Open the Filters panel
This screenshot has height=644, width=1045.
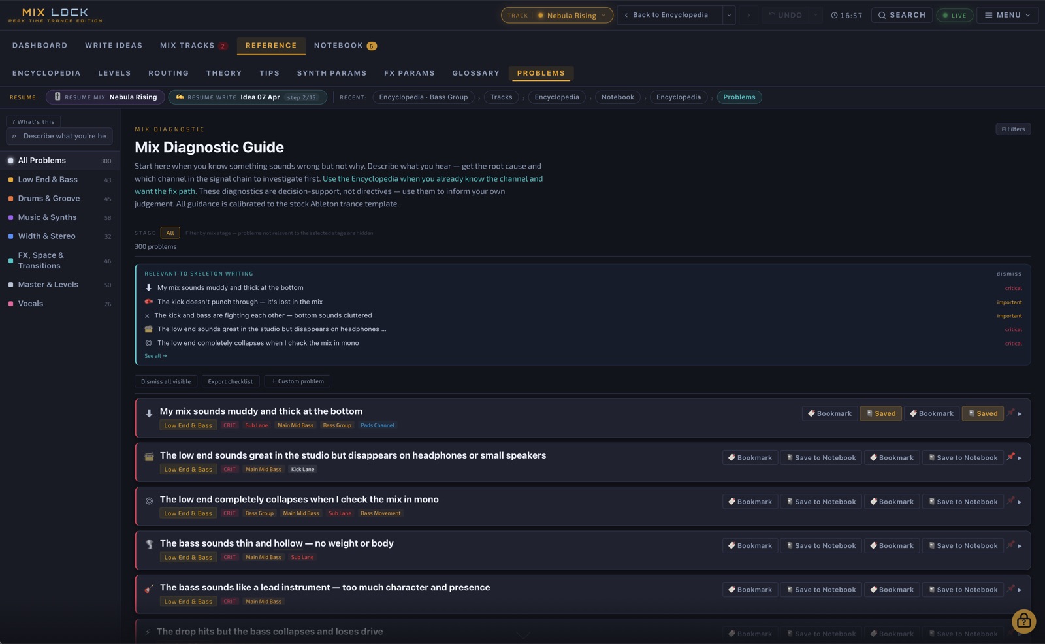click(x=1013, y=129)
